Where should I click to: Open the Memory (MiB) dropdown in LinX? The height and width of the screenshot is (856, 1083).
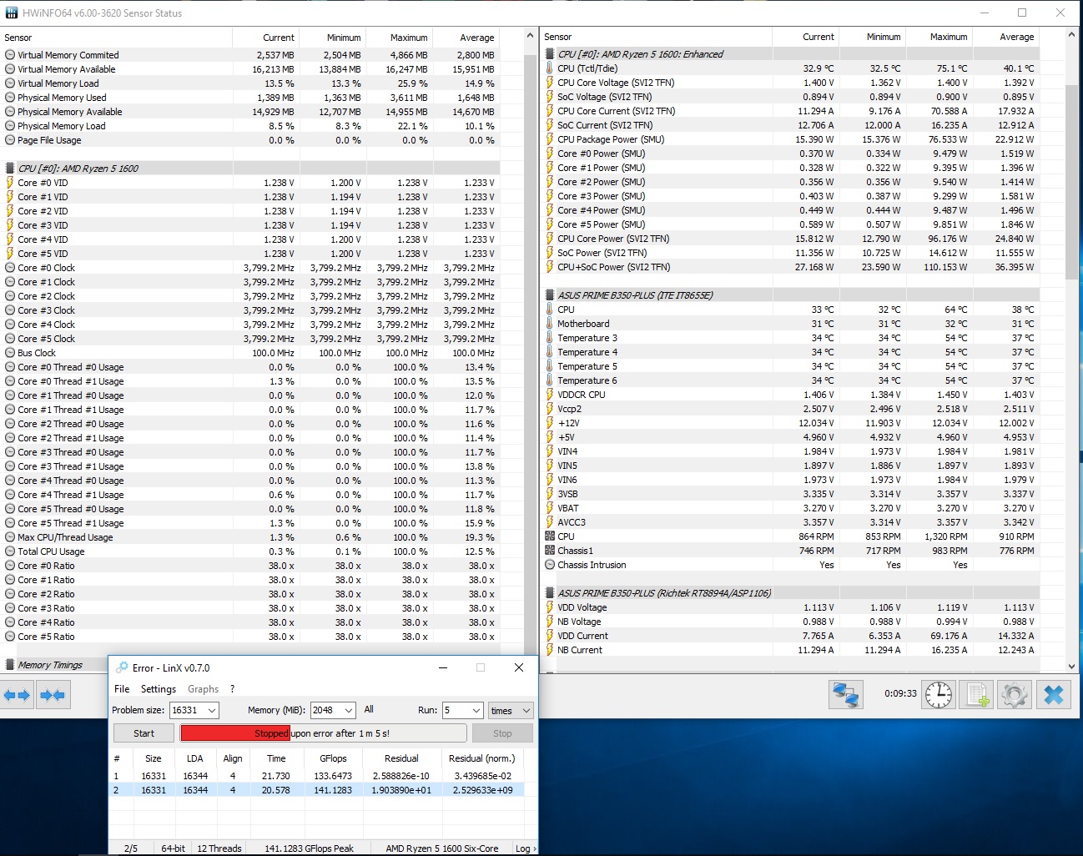pos(349,710)
